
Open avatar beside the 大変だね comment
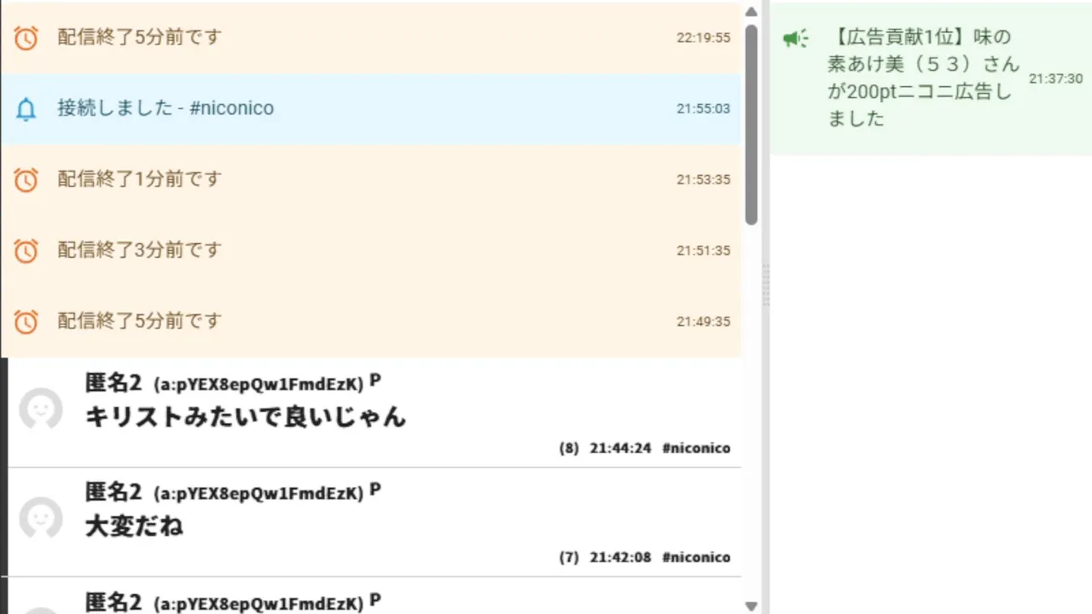pyautogui.click(x=41, y=518)
